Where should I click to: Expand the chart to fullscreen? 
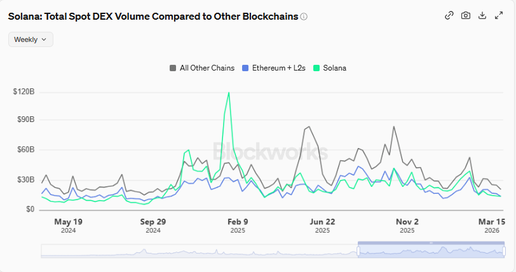499,16
